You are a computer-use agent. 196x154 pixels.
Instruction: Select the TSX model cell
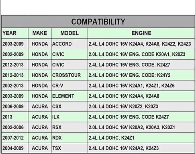click(x=69, y=148)
